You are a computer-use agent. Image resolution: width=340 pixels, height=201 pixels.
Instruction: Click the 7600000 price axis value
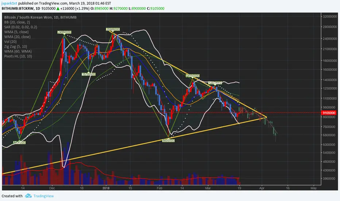329,127
